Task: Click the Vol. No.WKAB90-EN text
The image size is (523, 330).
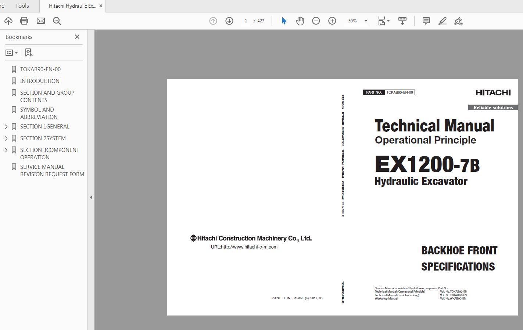Action: (x=452, y=298)
